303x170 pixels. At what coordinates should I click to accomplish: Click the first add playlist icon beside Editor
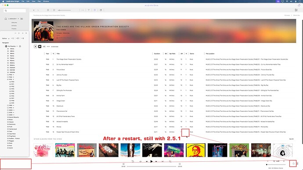tap(12, 39)
